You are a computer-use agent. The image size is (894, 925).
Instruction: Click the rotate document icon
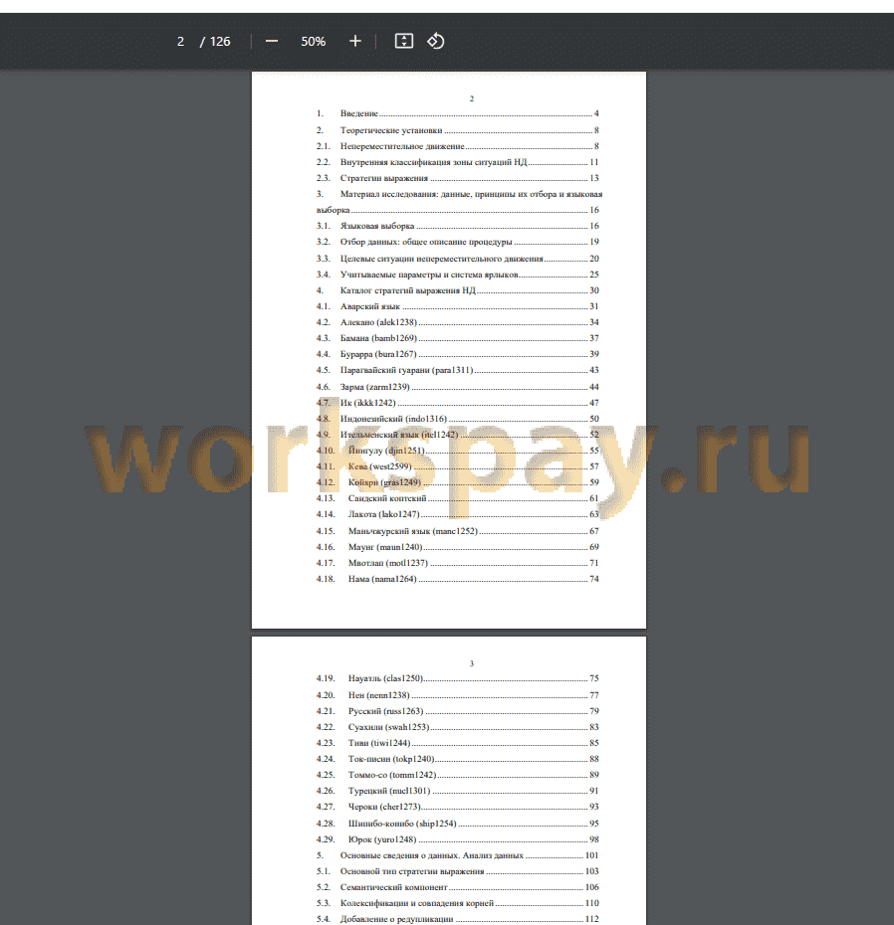[x=436, y=42]
